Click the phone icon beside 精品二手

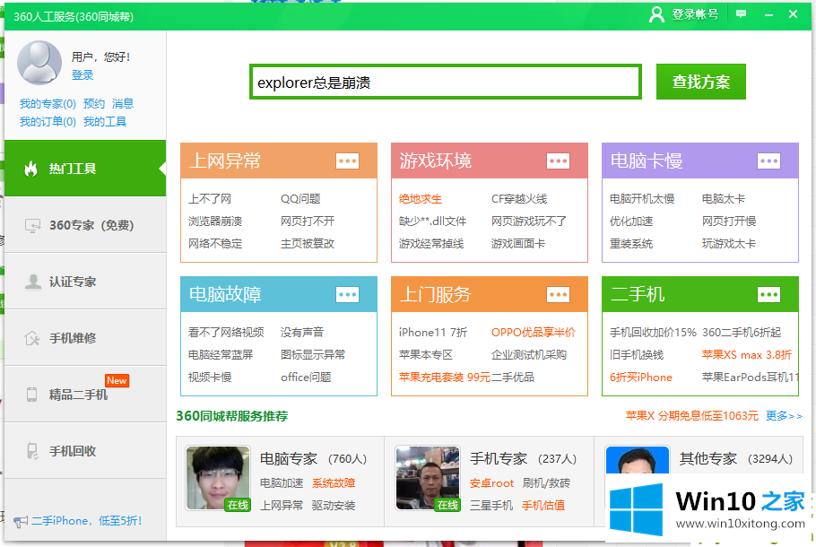[x=32, y=395]
